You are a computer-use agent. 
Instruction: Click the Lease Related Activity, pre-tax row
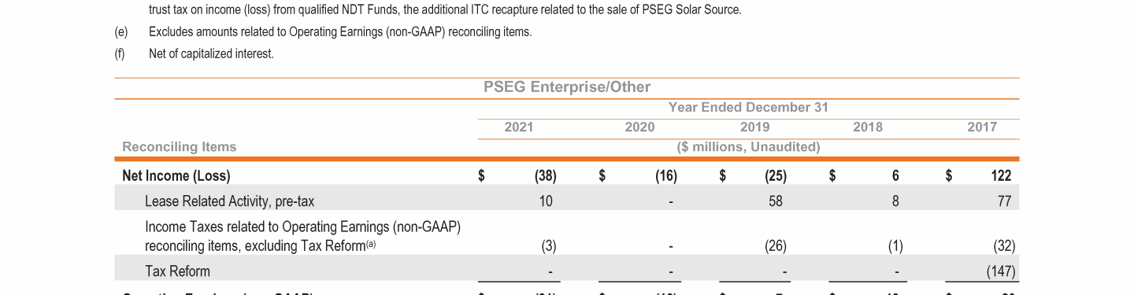pos(567,201)
